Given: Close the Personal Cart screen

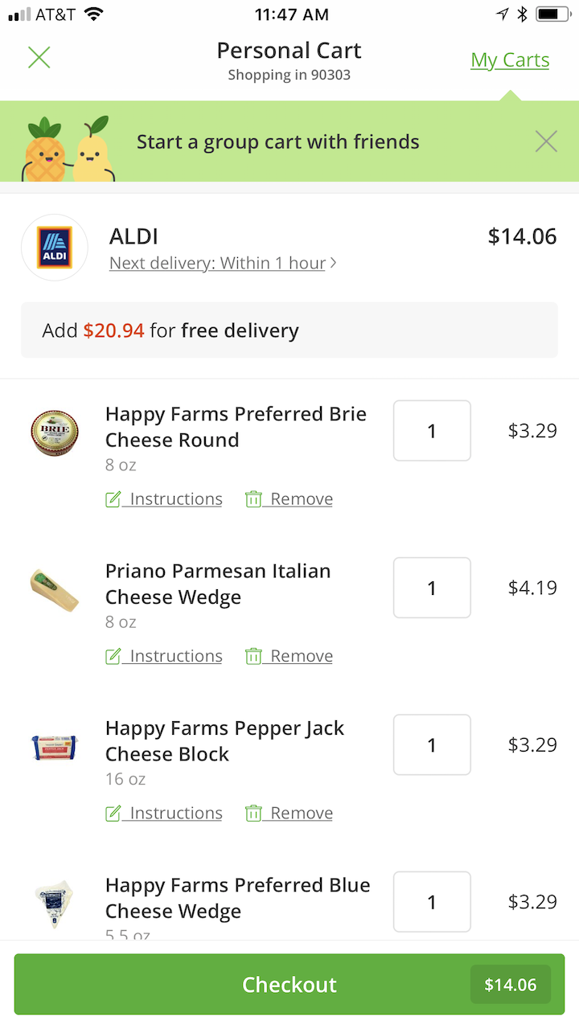Looking at the screenshot, I should (x=39, y=58).
